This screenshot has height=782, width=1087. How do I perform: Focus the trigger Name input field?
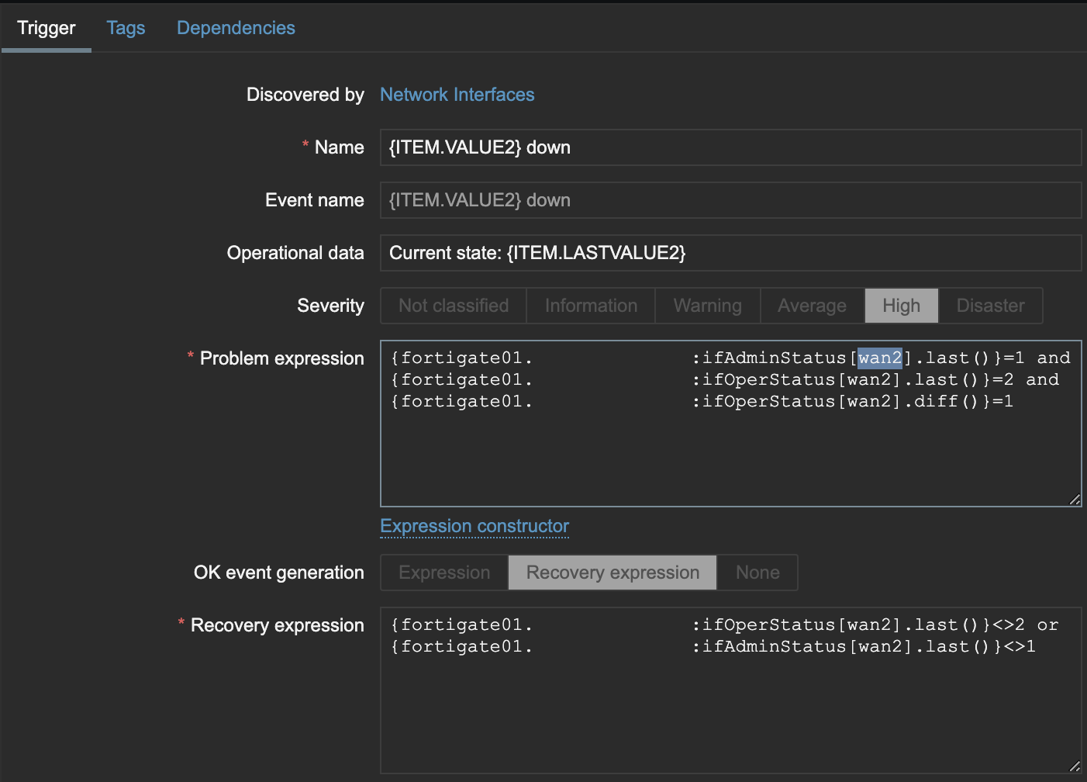[730, 147]
